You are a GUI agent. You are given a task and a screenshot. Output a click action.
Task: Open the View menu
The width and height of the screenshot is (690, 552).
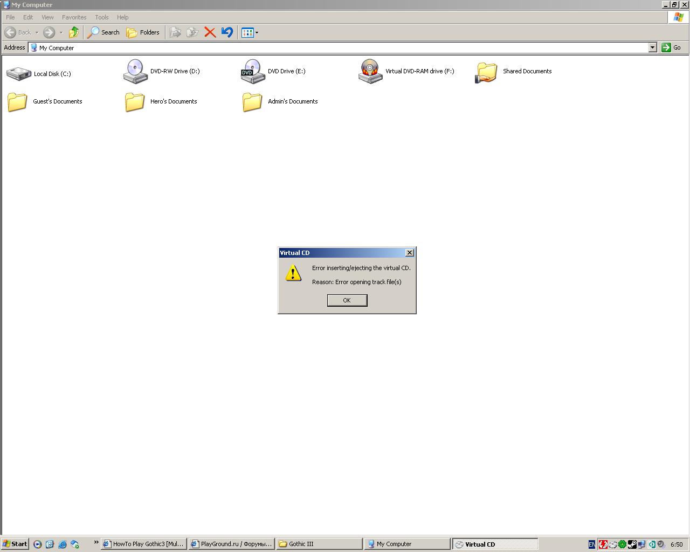(47, 17)
